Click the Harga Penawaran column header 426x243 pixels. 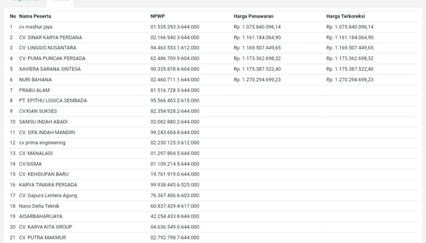pyautogui.click(x=253, y=16)
